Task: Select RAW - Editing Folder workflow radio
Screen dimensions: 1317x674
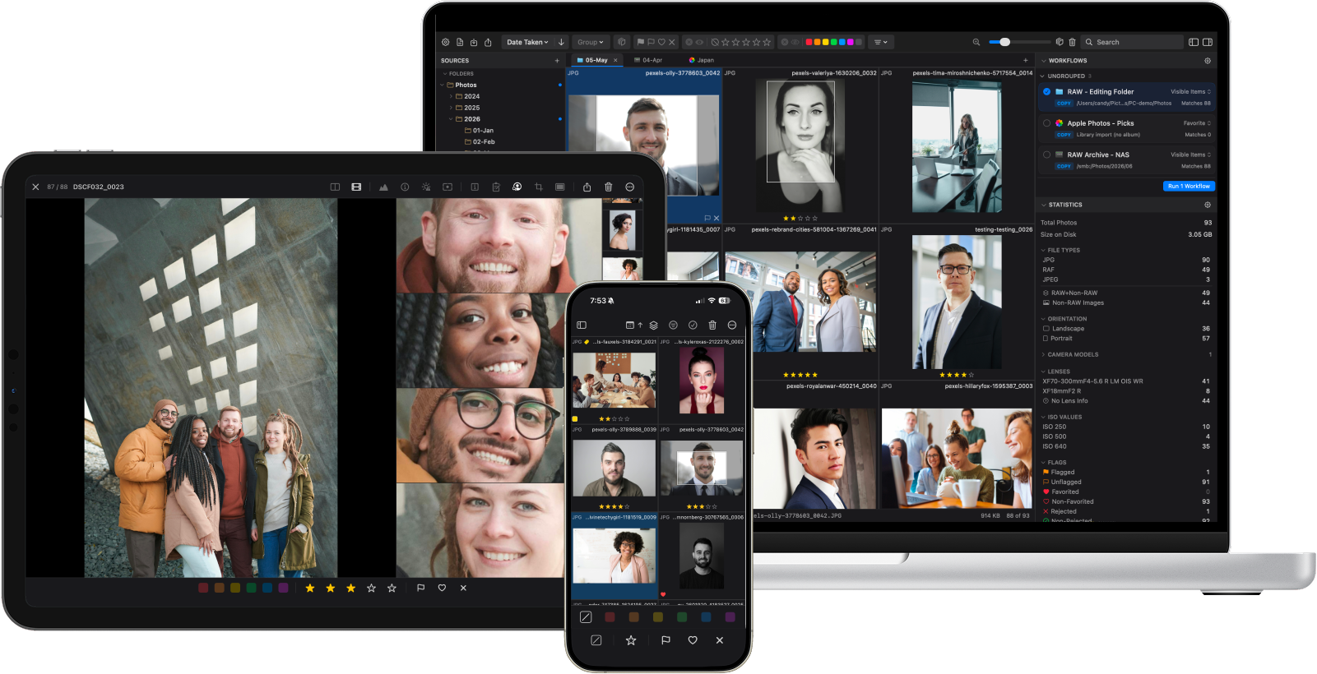Action: 1046,92
